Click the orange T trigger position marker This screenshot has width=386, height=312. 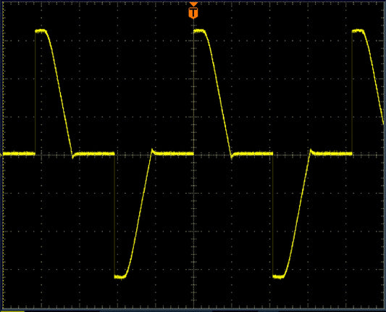(193, 12)
